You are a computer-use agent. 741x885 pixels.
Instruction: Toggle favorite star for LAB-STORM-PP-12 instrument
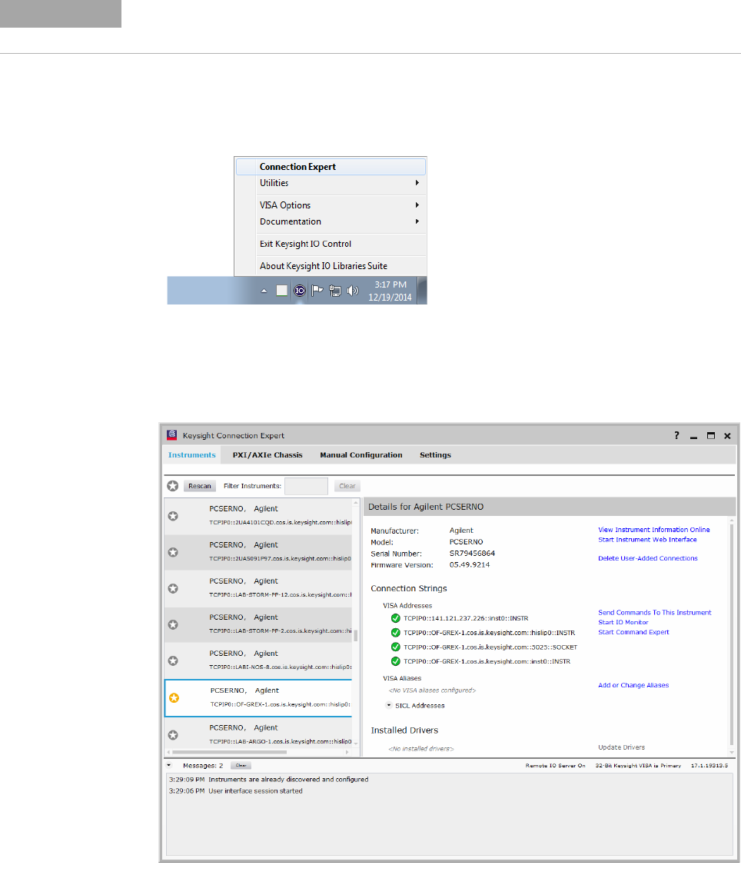173,588
